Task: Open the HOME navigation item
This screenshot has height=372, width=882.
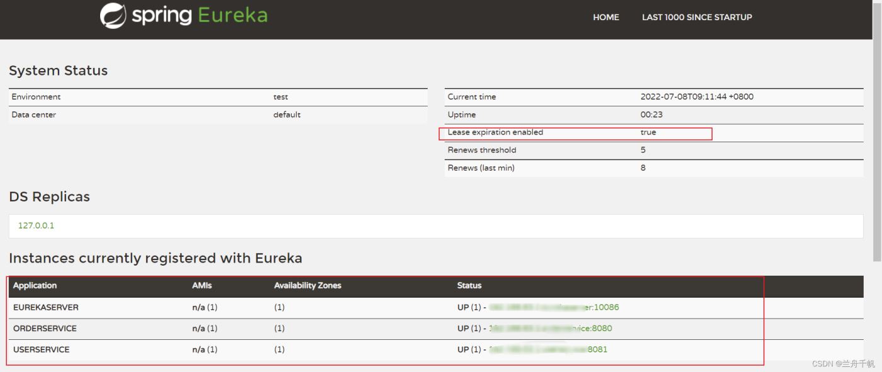Action: coord(606,17)
